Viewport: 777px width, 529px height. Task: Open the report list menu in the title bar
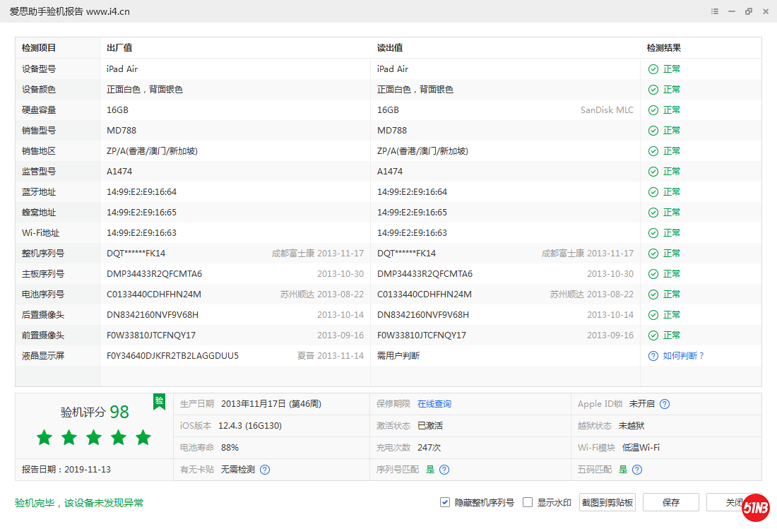coord(714,11)
